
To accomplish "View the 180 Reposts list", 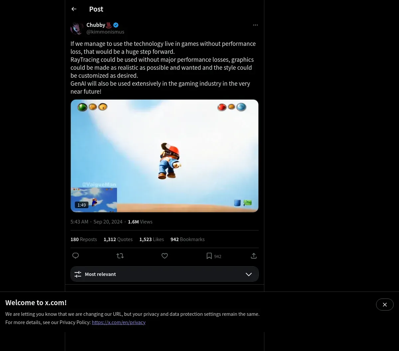I will pos(83,239).
